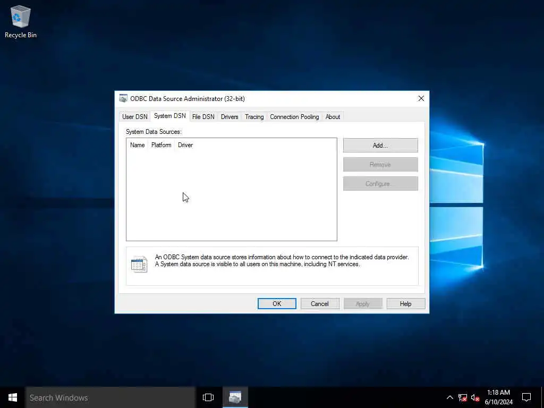Select the ODBC Administrator taskbar icon
Screen dimensions: 544x408
[x=235, y=397]
